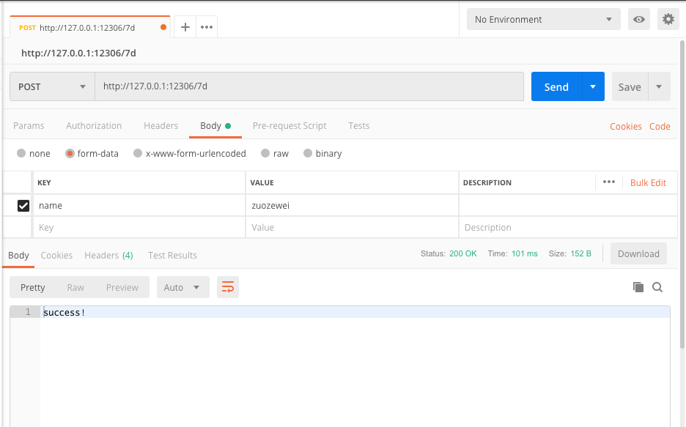The height and width of the screenshot is (427, 686).
Task: Click the 200 OK status value
Action: (x=463, y=253)
